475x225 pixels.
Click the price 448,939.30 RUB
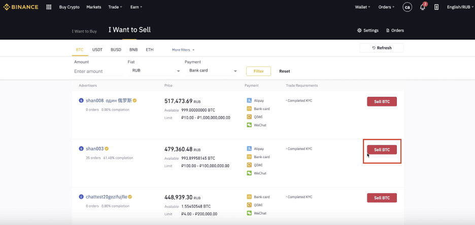182,198
